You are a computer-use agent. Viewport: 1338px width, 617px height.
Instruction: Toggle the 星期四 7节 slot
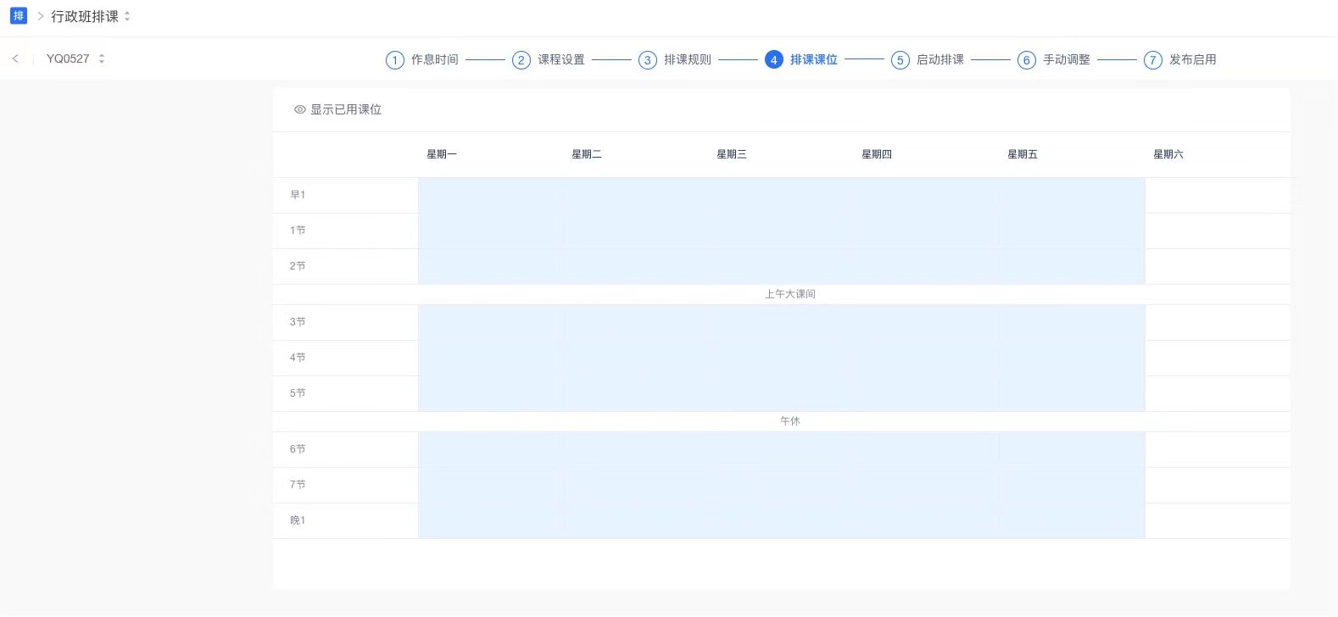pyautogui.click(x=927, y=486)
